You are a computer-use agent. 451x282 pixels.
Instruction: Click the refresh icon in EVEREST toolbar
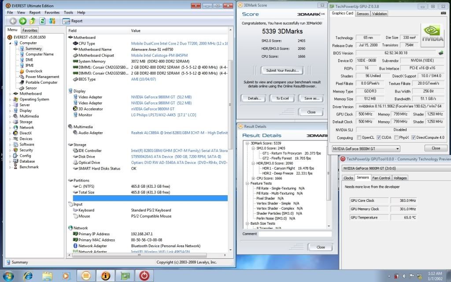click(x=42, y=21)
